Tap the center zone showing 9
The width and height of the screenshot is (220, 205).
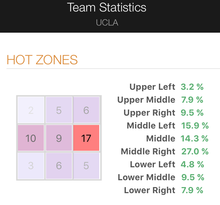point(59,138)
